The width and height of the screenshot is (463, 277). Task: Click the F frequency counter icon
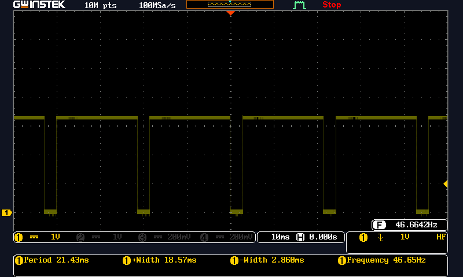point(379,225)
